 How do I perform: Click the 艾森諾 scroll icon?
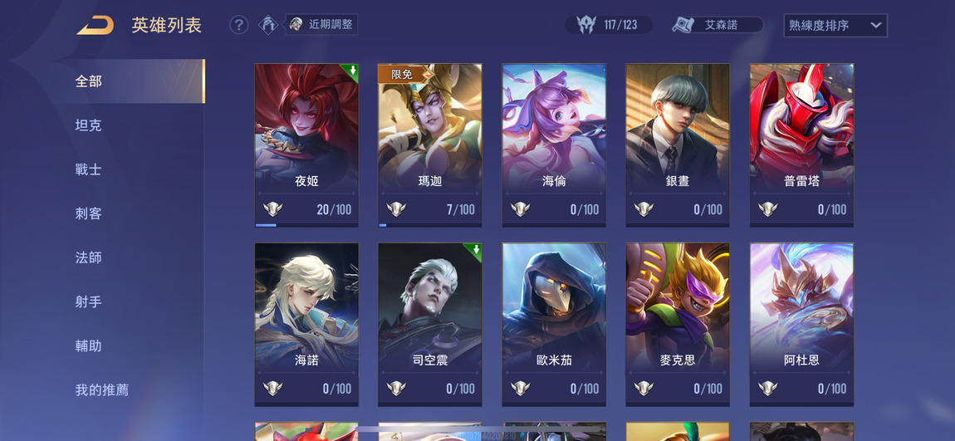(684, 25)
